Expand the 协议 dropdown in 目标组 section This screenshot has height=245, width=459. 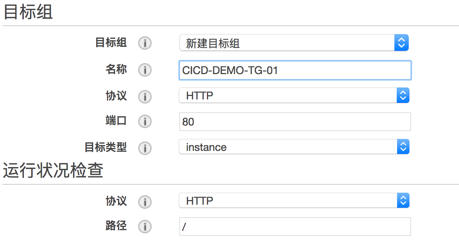tap(294, 96)
